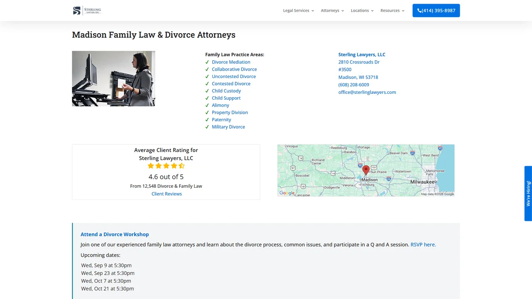Click the Wed, Sep 9 at 5:30pm date
The height and width of the screenshot is (299, 532).
[x=106, y=265]
